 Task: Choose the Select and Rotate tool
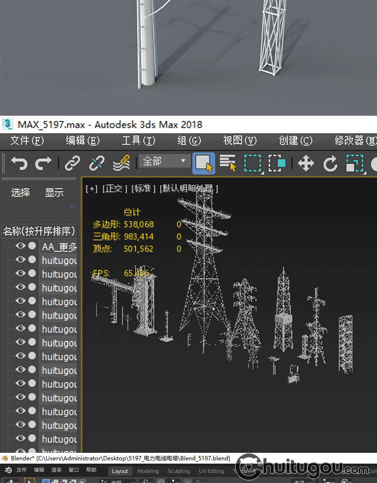click(330, 163)
